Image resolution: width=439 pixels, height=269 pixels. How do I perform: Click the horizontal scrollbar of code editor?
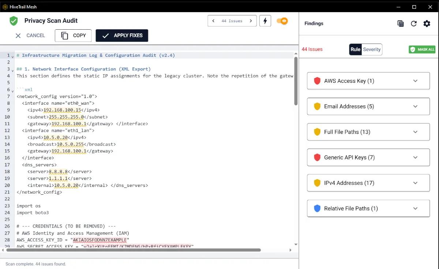134,250
